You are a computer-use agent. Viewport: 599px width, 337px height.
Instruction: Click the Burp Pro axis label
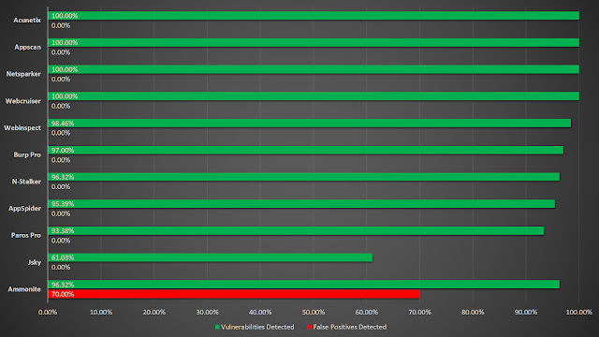click(27, 154)
